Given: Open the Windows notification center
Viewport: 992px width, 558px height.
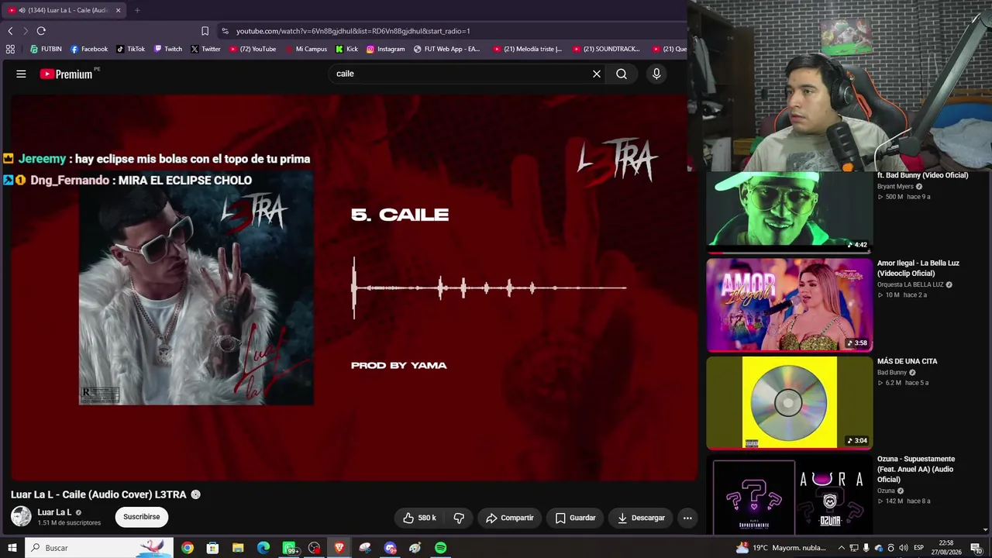Looking at the screenshot, I should pyautogui.click(x=976, y=548).
